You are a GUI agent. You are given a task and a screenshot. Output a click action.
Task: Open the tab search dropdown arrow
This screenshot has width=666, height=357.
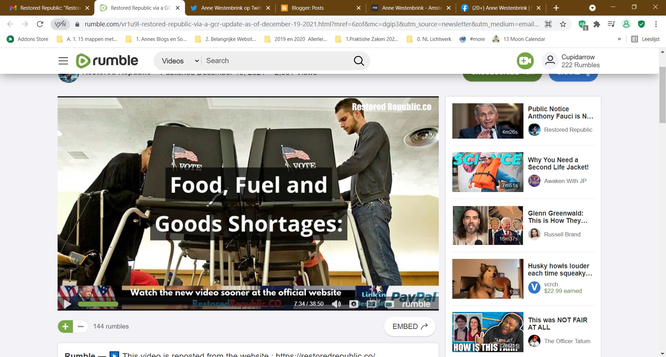pos(592,8)
